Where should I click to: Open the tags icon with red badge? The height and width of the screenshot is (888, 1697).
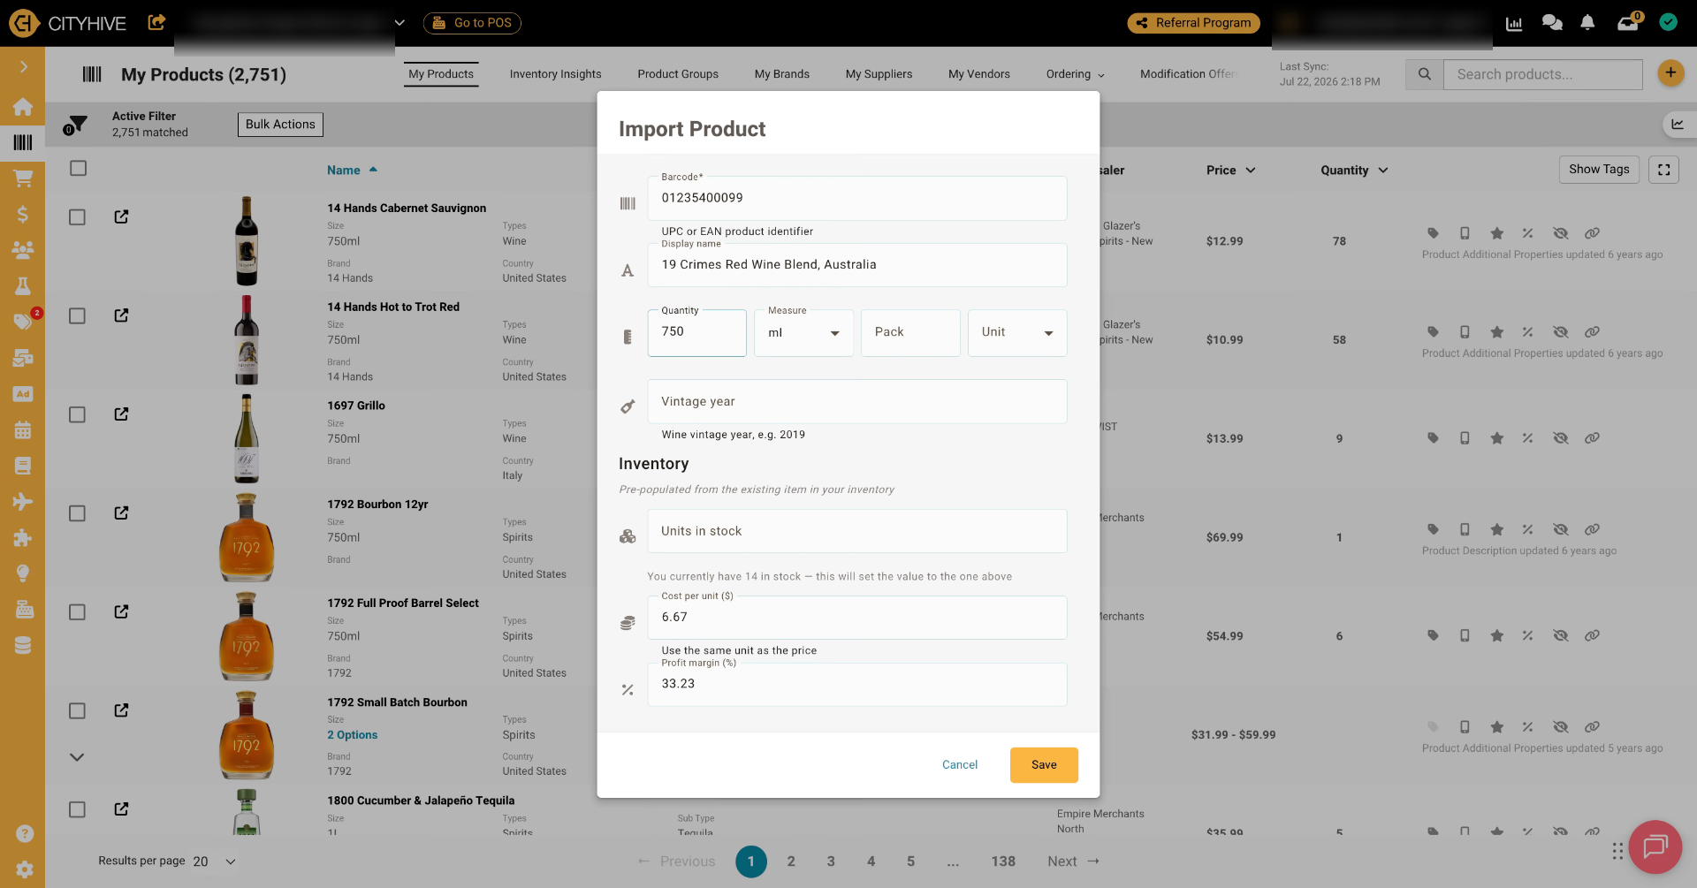[x=23, y=321]
